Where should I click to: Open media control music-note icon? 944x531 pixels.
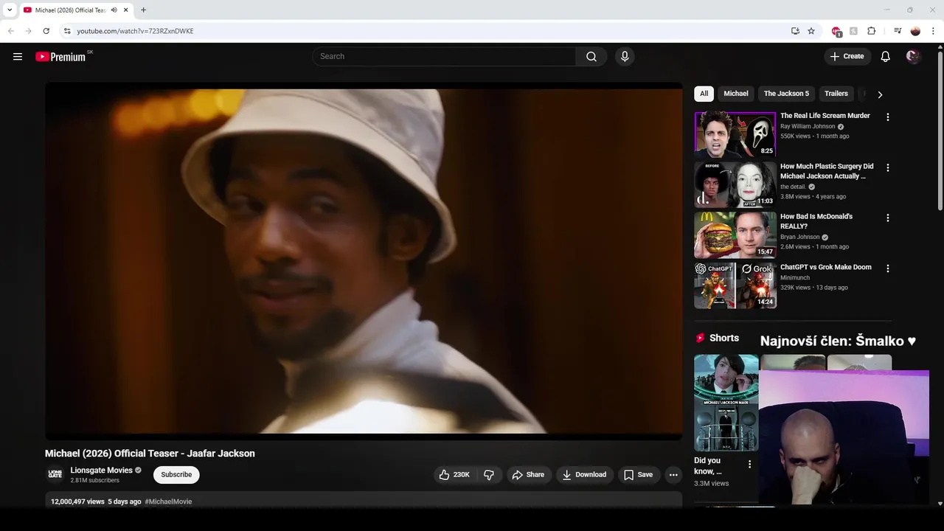pos(898,31)
